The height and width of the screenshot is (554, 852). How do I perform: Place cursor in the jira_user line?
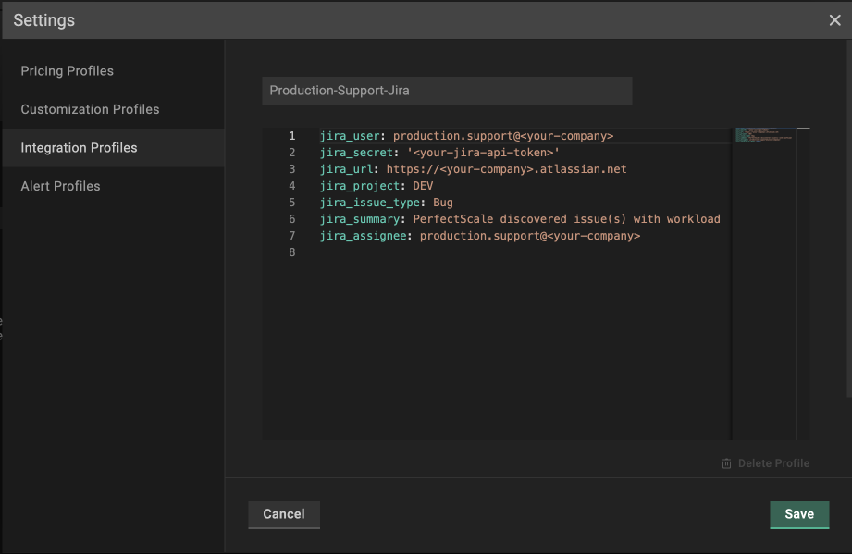[x=466, y=136]
